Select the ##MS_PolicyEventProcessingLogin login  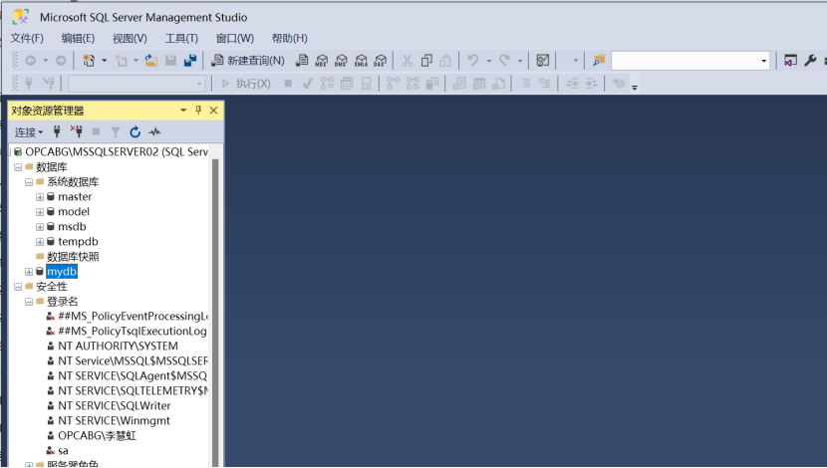[x=133, y=317]
